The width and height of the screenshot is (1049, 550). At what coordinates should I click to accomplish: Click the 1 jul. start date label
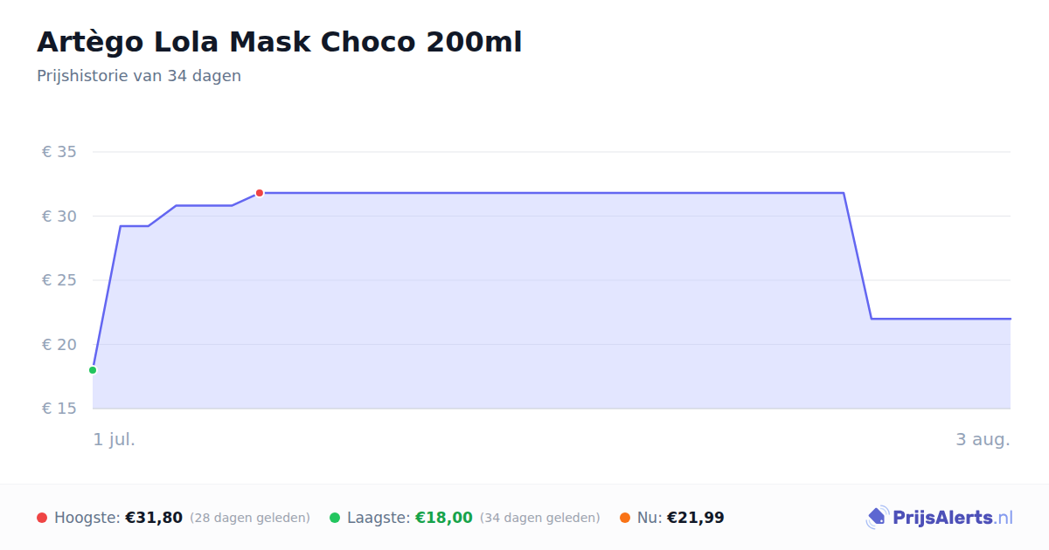(115, 439)
